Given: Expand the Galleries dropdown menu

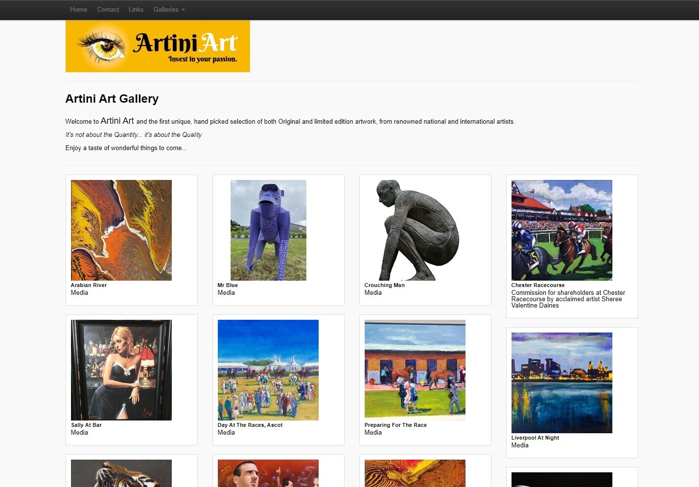Looking at the screenshot, I should (169, 9).
